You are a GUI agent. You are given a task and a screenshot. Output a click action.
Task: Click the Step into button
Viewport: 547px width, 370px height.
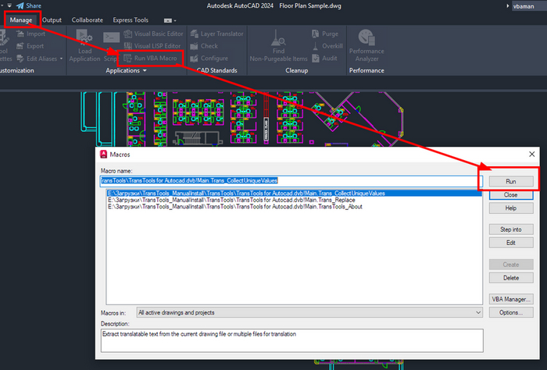511,229
